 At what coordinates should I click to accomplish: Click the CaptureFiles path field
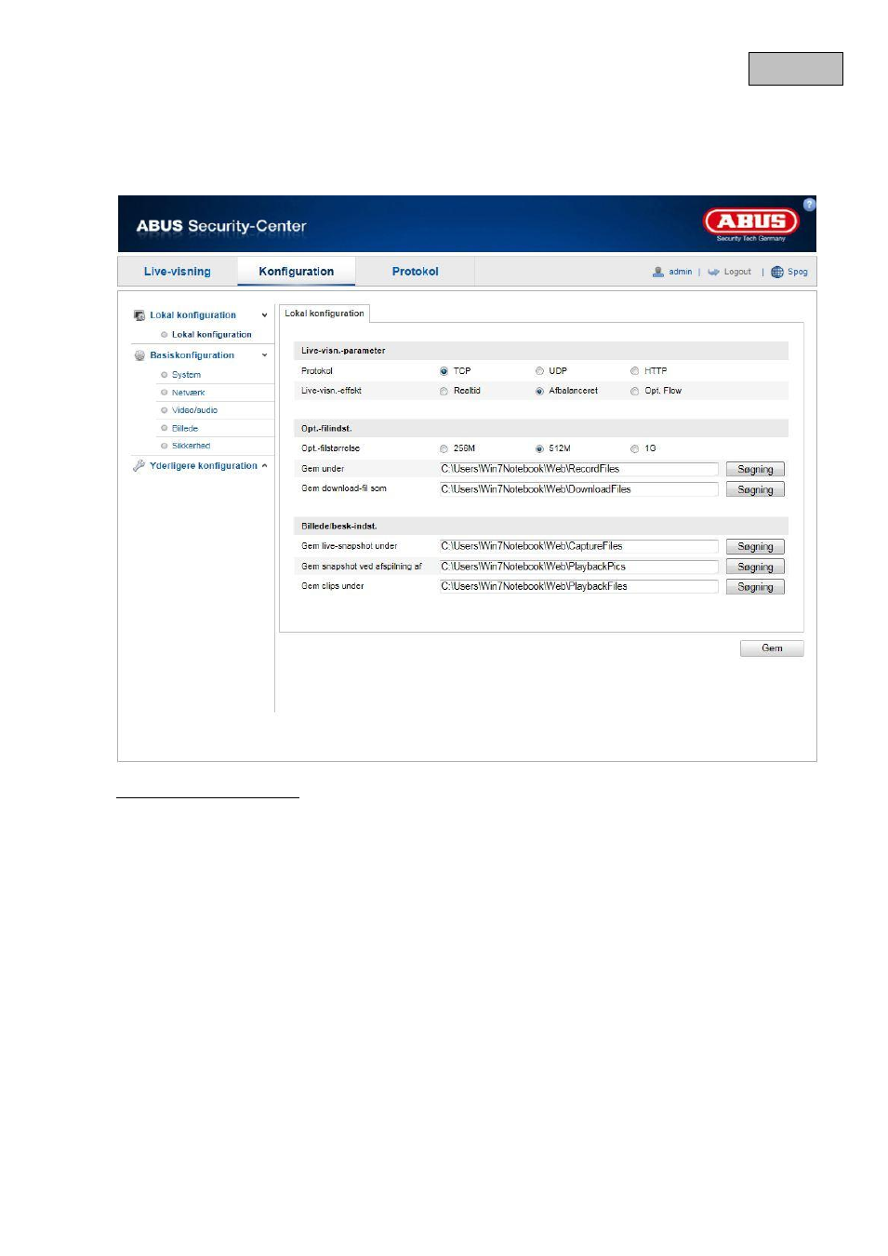point(578,546)
